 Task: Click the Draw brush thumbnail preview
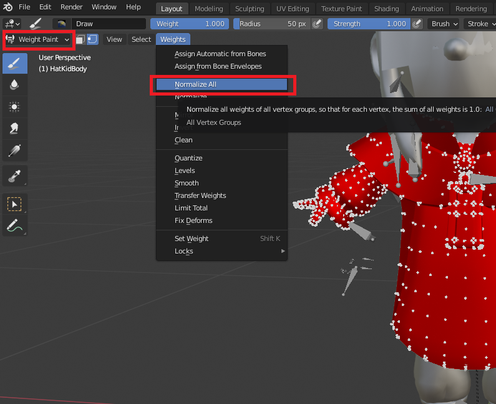coord(62,24)
